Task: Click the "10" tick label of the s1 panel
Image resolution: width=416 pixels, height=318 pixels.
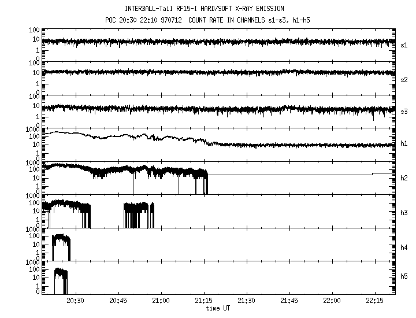Action: [x=36, y=39]
